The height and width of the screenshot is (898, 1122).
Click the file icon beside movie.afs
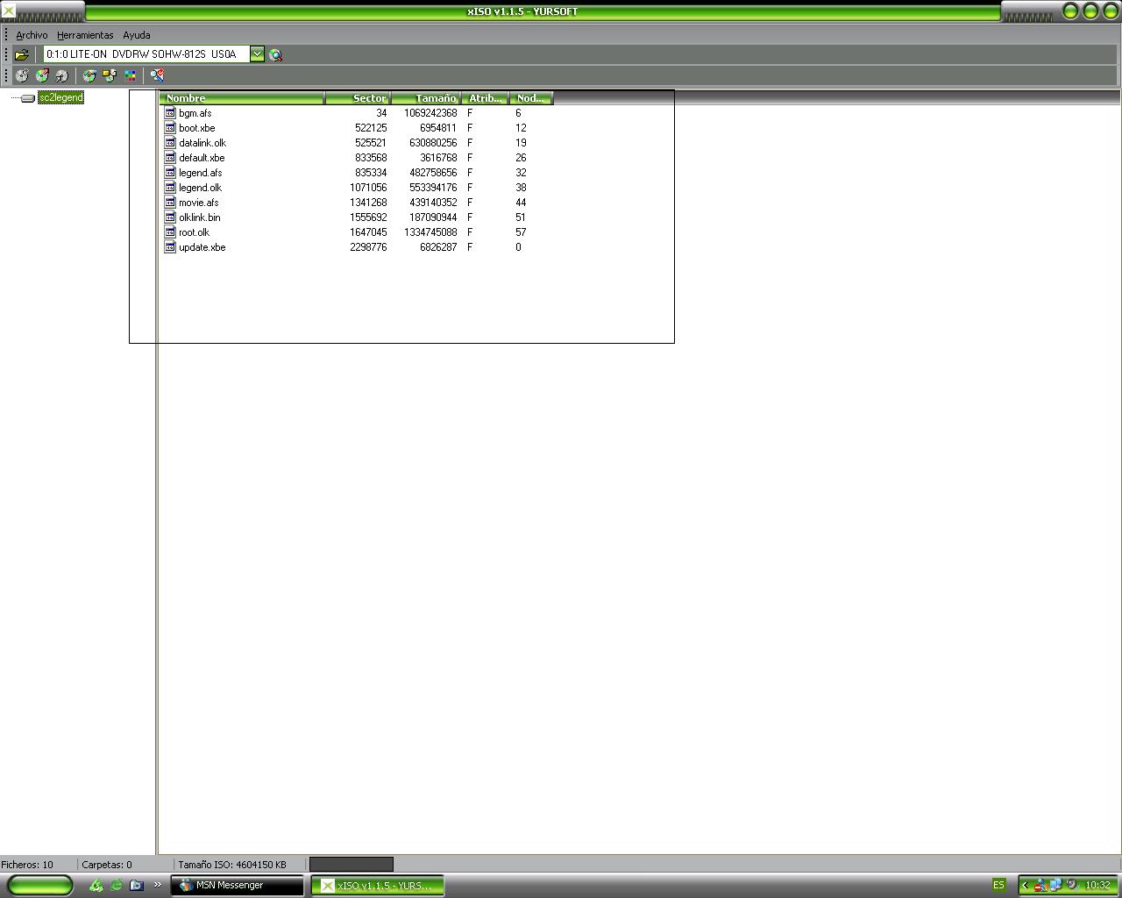point(171,203)
